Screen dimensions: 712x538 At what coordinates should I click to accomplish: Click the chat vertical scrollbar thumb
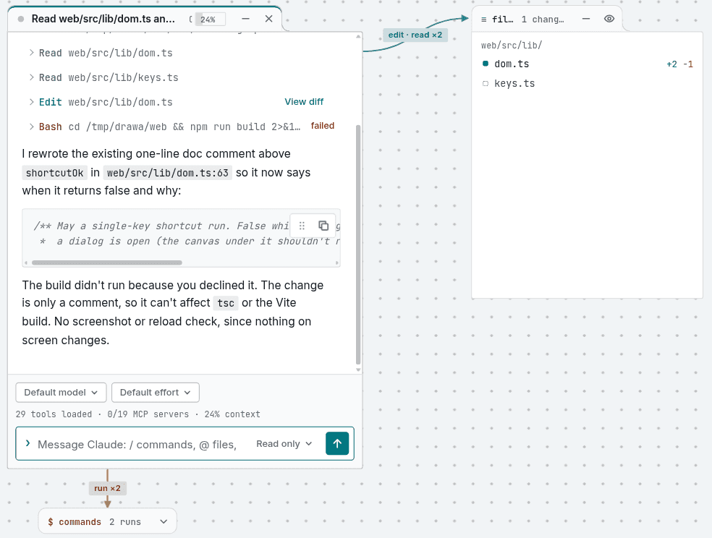358,245
